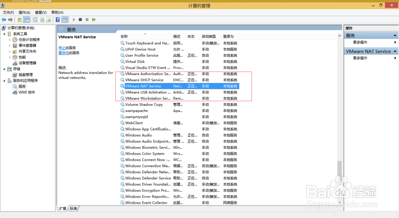This screenshot has height=218, width=399.
Task: Click the Restart service icon
Action: [94, 20]
